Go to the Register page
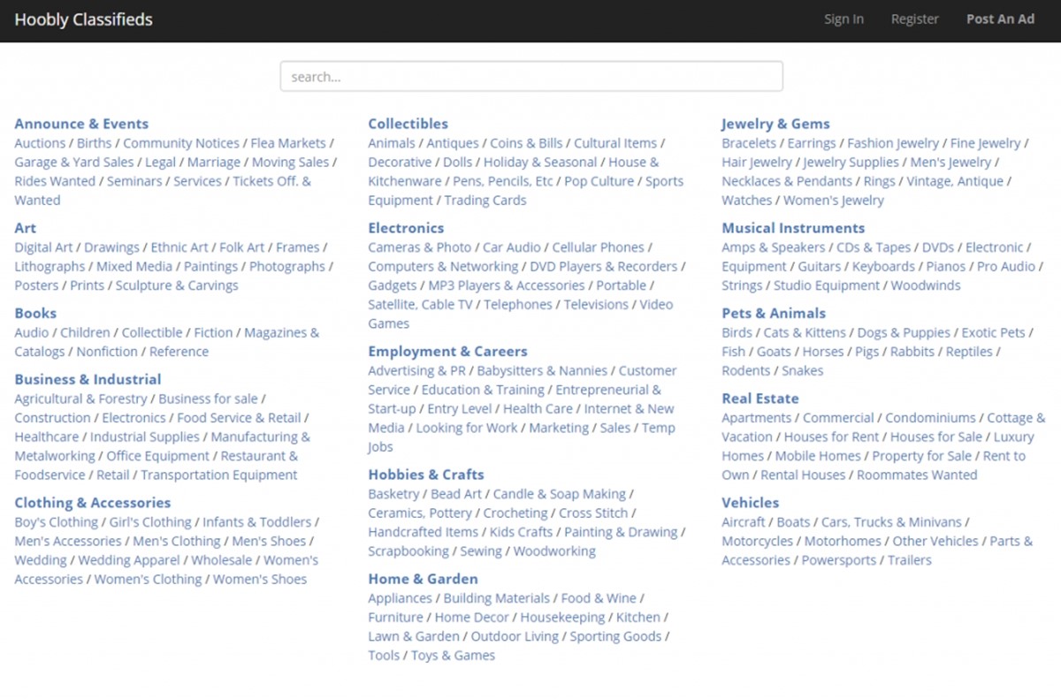Viewport: 1061px width, 699px height. (914, 19)
